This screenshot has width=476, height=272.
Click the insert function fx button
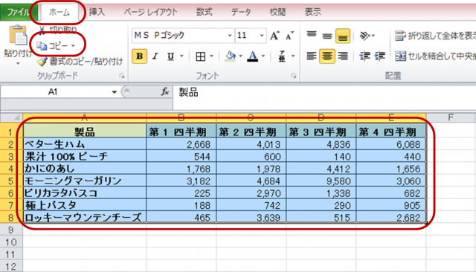(x=165, y=91)
